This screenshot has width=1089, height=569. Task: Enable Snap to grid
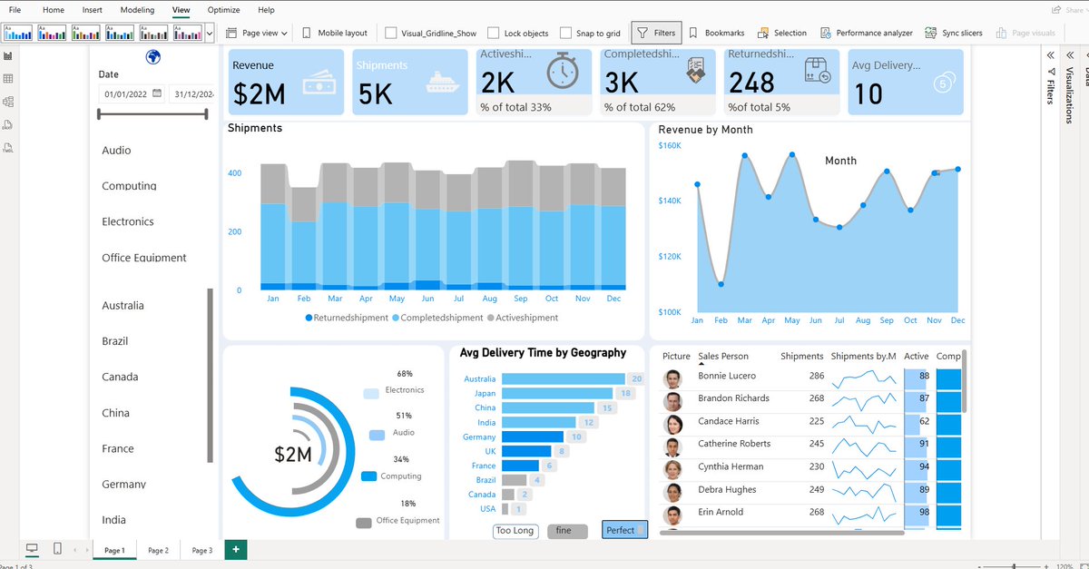(x=564, y=32)
